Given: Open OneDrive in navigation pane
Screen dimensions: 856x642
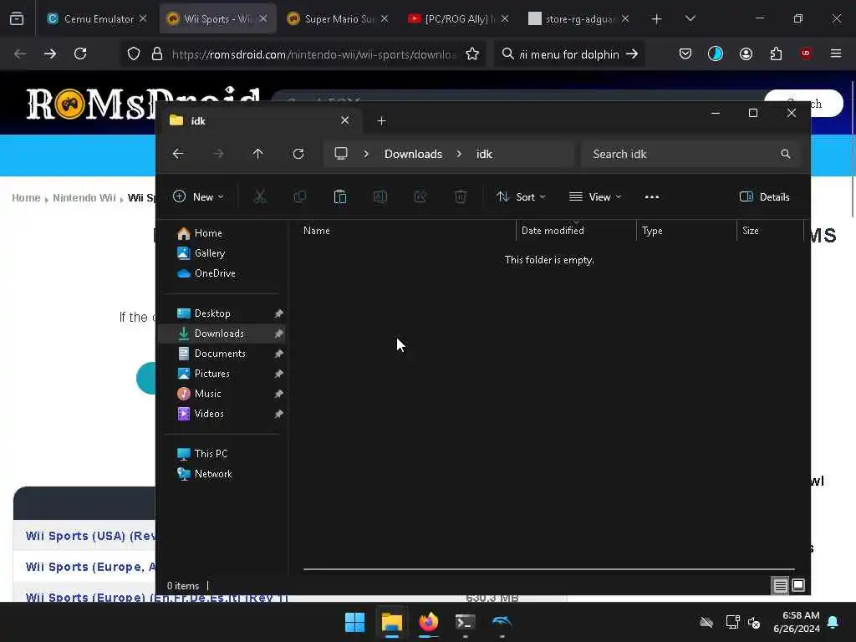Looking at the screenshot, I should click(x=215, y=273).
